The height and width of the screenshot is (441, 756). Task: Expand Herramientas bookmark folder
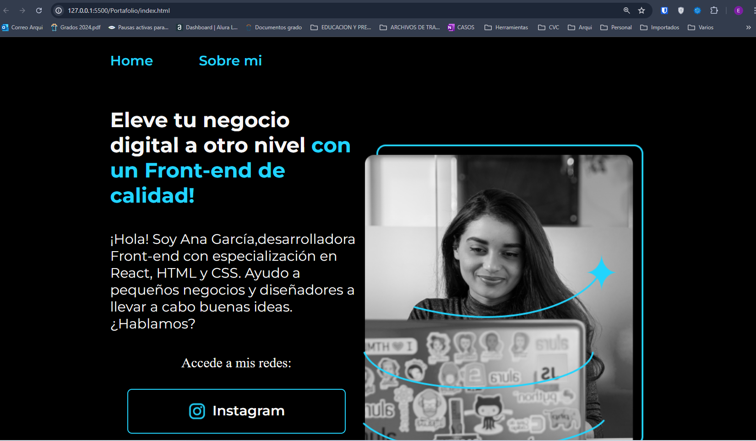tap(506, 27)
